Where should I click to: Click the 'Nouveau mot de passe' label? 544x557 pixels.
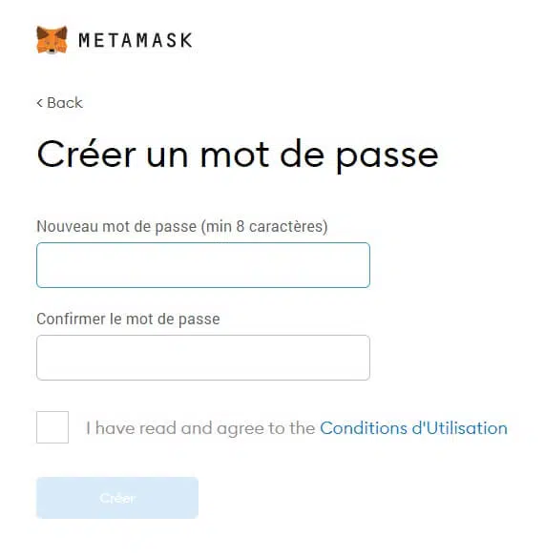coord(116,227)
